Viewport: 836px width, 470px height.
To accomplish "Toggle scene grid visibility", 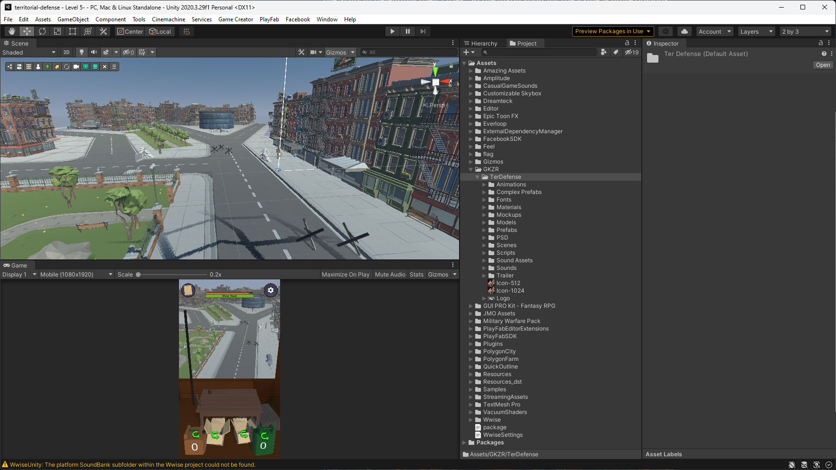I will click(x=142, y=52).
